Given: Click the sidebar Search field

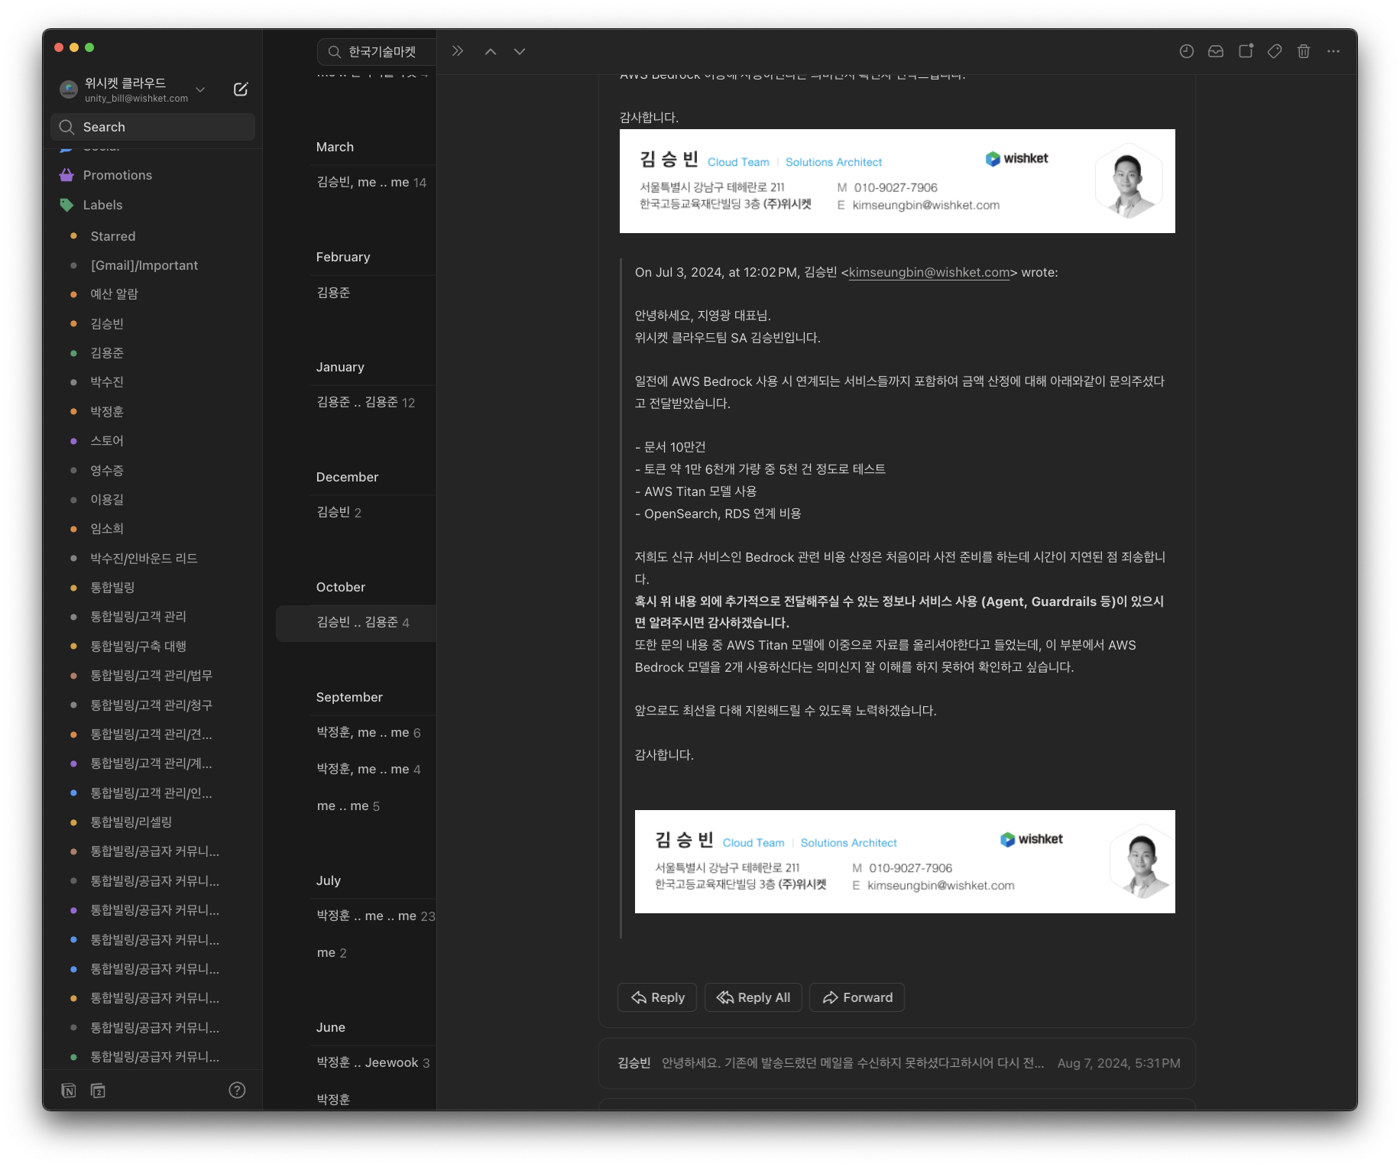Looking at the screenshot, I should tap(153, 127).
